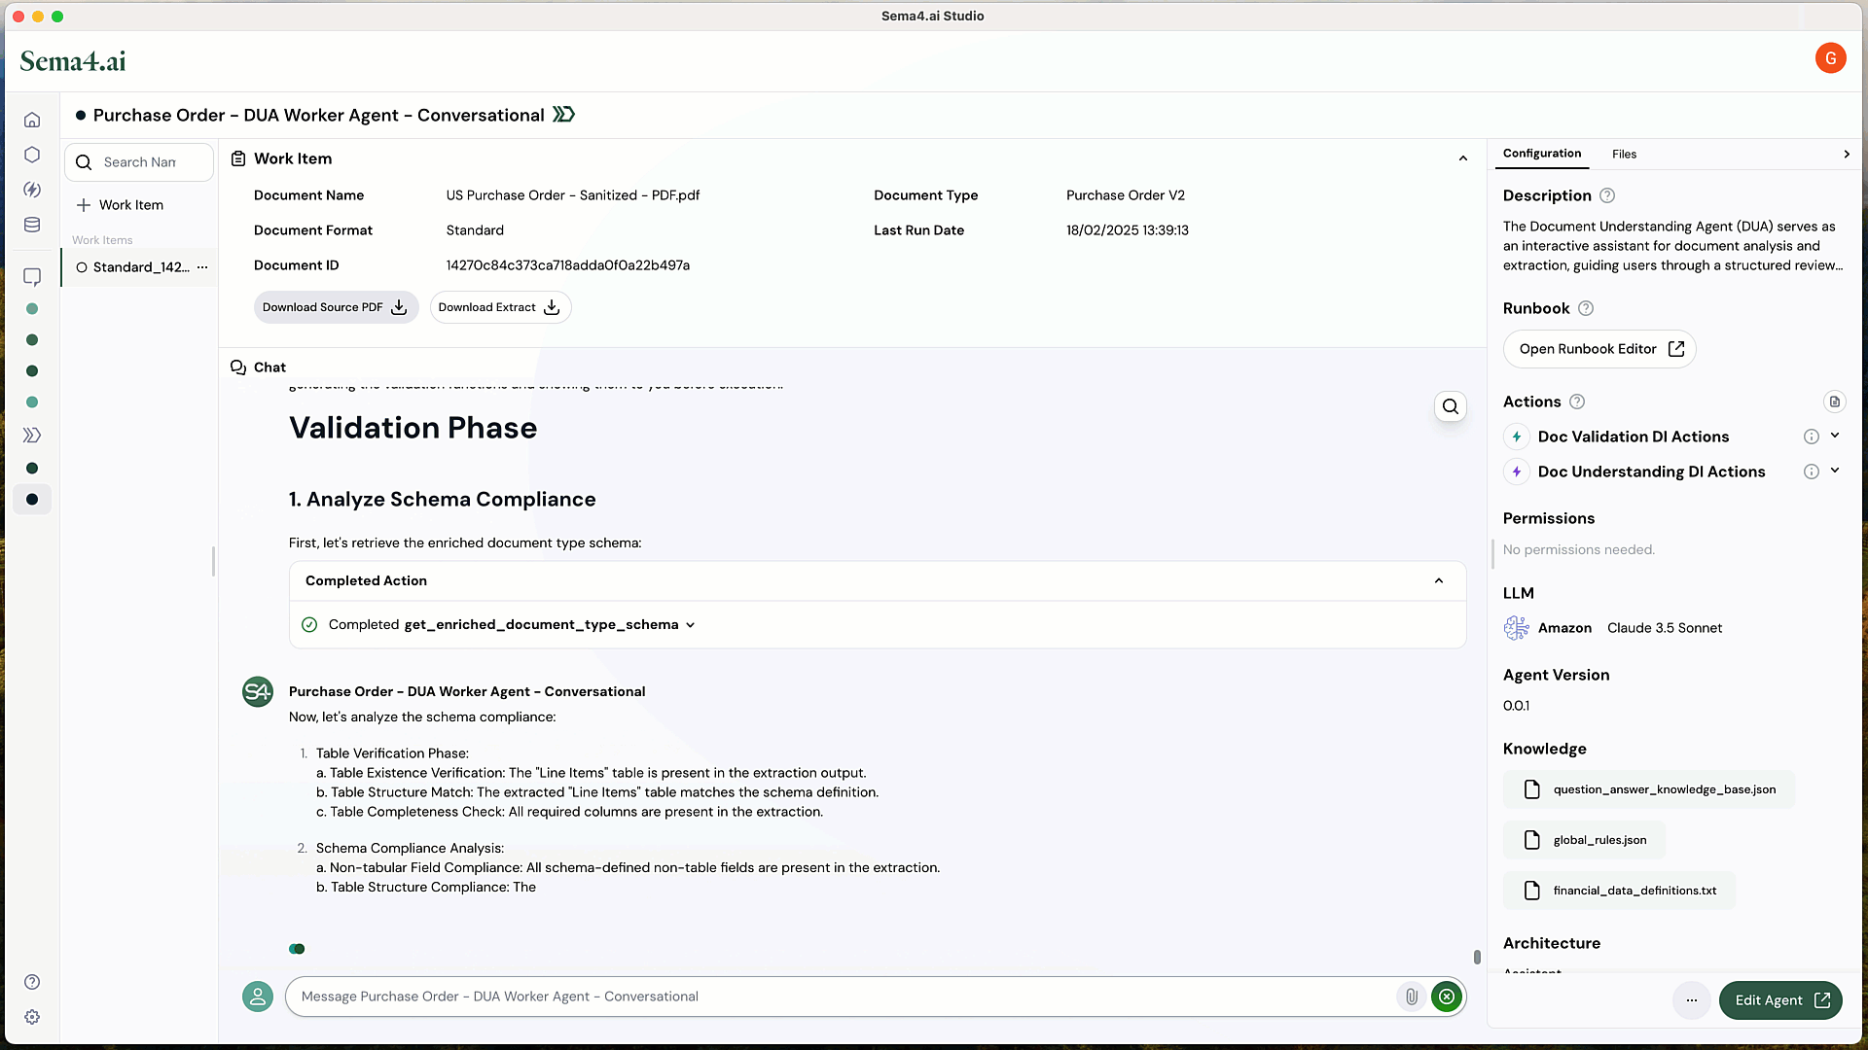Open Runbook Editor
This screenshot has width=1868, height=1050.
point(1599,349)
